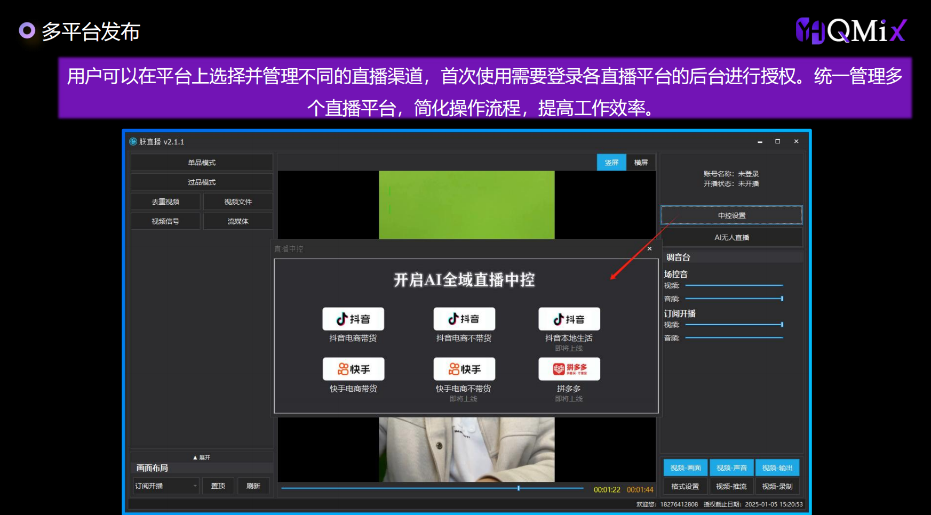The width and height of the screenshot is (931, 515).
Task: Expand the 展开 panel arrow
Action: (x=202, y=457)
